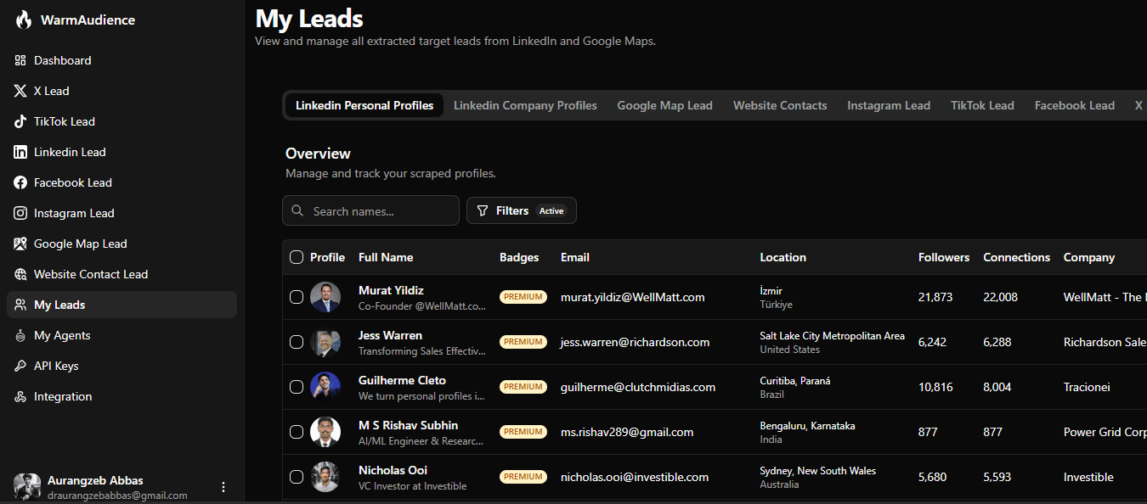Open Jess Warren's email address link
This screenshot has width=1147, height=504.
point(635,342)
